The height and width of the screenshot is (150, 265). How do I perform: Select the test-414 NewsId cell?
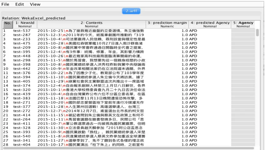click(25, 115)
